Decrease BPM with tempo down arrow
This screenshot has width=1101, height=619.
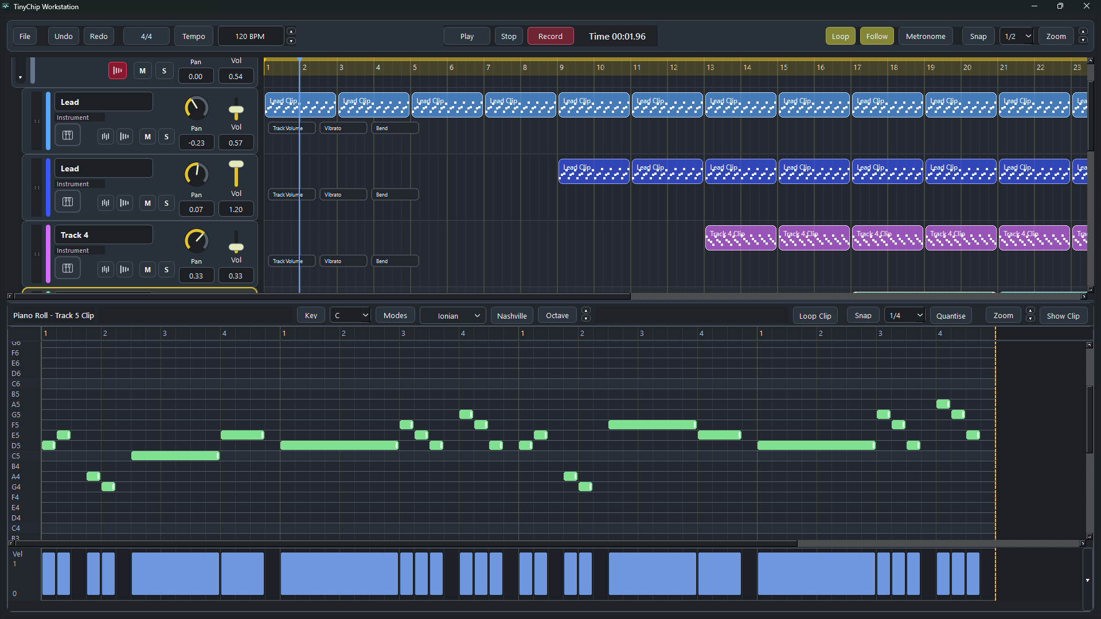[291, 41]
